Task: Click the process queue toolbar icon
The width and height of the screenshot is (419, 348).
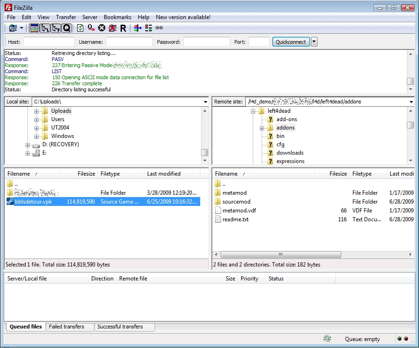Action: click(91, 28)
